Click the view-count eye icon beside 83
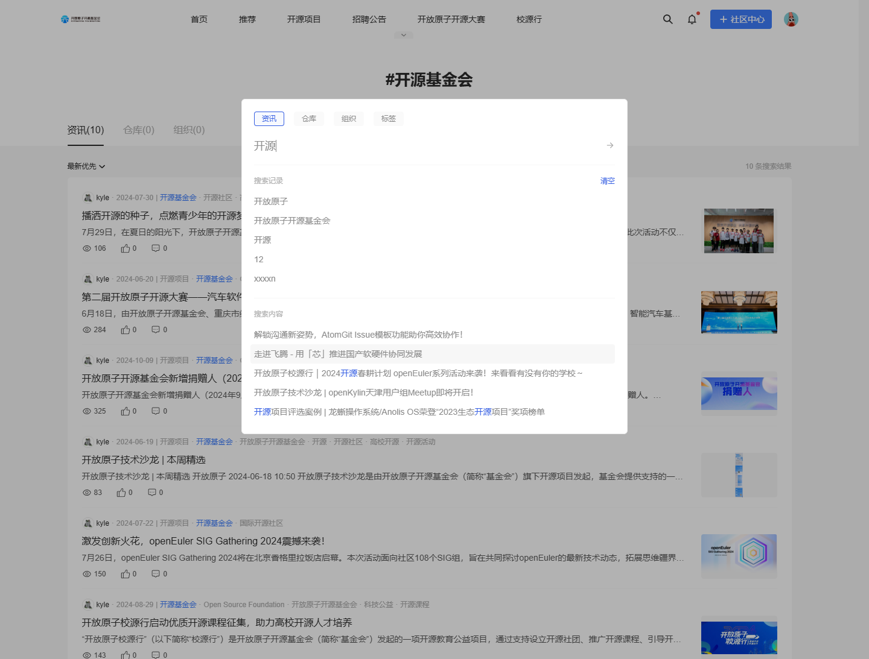 pos(87,493)
